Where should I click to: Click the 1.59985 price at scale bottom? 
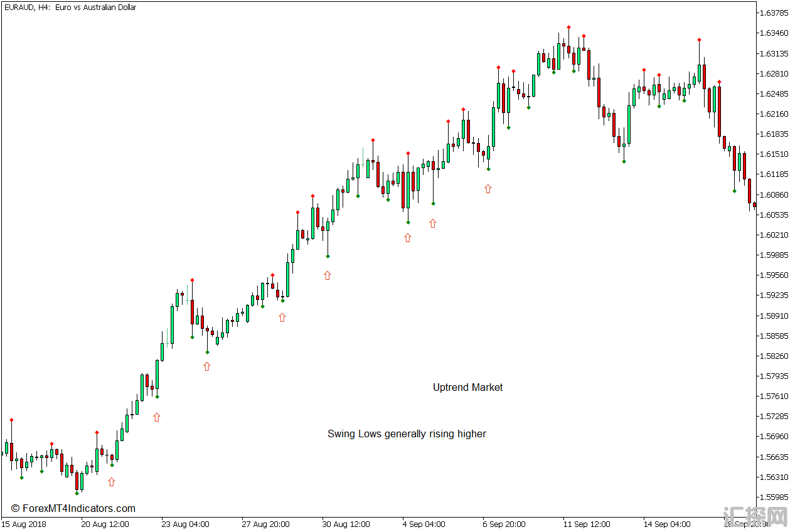(774, 497)
